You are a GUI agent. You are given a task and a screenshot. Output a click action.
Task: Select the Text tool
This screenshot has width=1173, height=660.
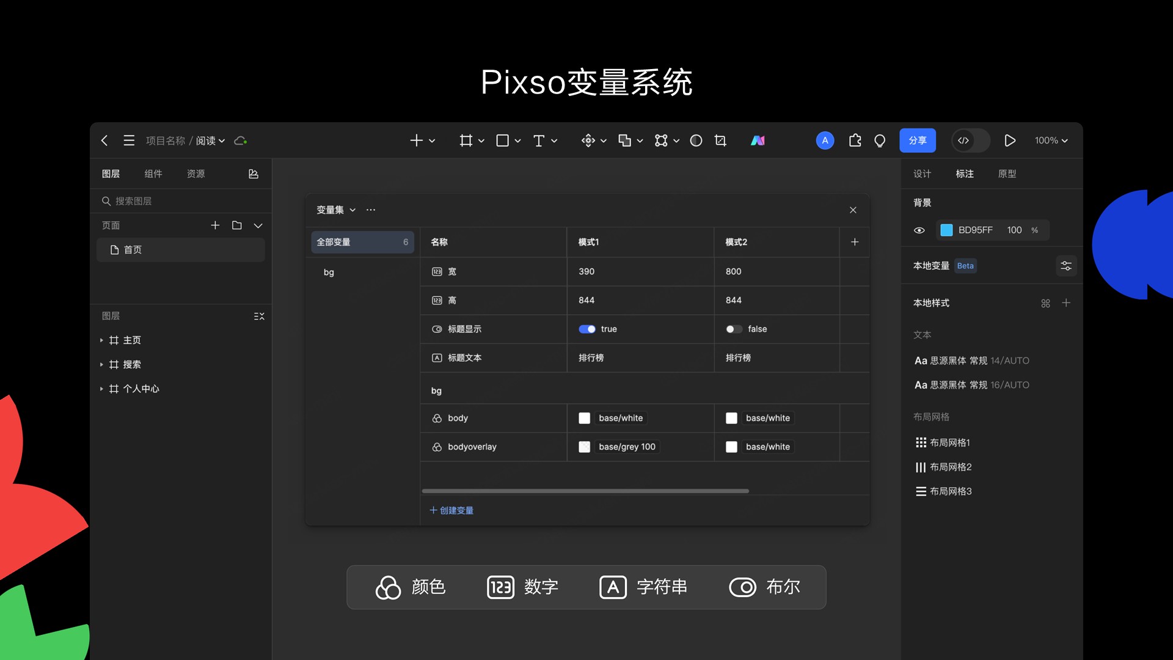click(539, 141)
